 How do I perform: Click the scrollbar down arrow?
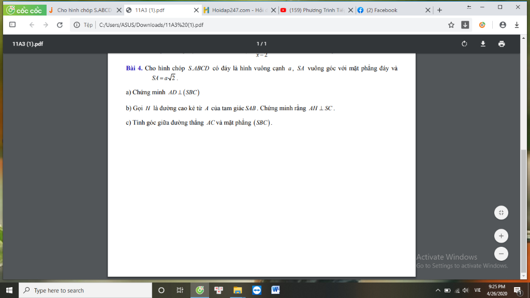[524, 276]
